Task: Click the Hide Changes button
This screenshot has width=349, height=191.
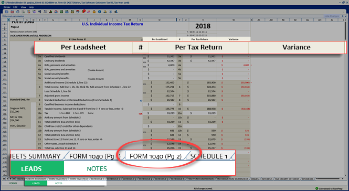Action: coord(331,16)
